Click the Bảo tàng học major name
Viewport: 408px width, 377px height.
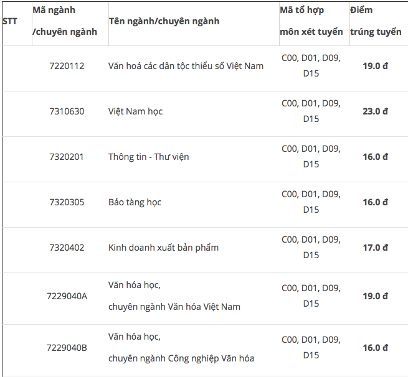coord(135,202)
